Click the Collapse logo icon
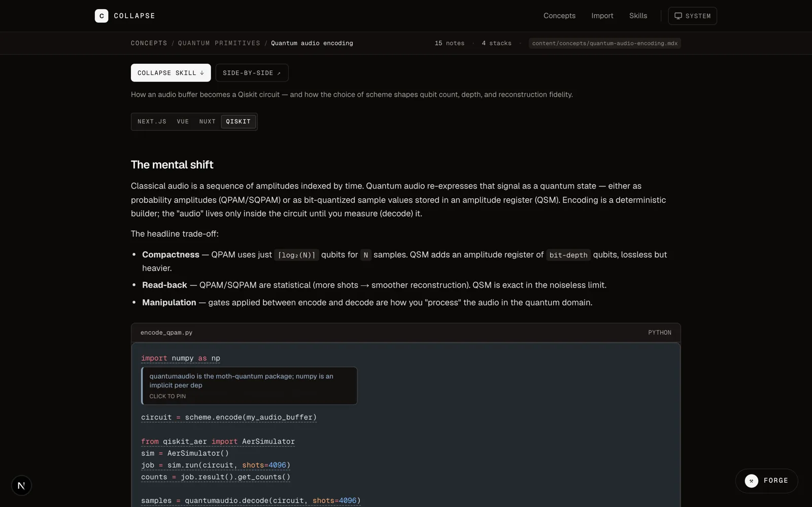Screen dimensions: 812x507 101,16
